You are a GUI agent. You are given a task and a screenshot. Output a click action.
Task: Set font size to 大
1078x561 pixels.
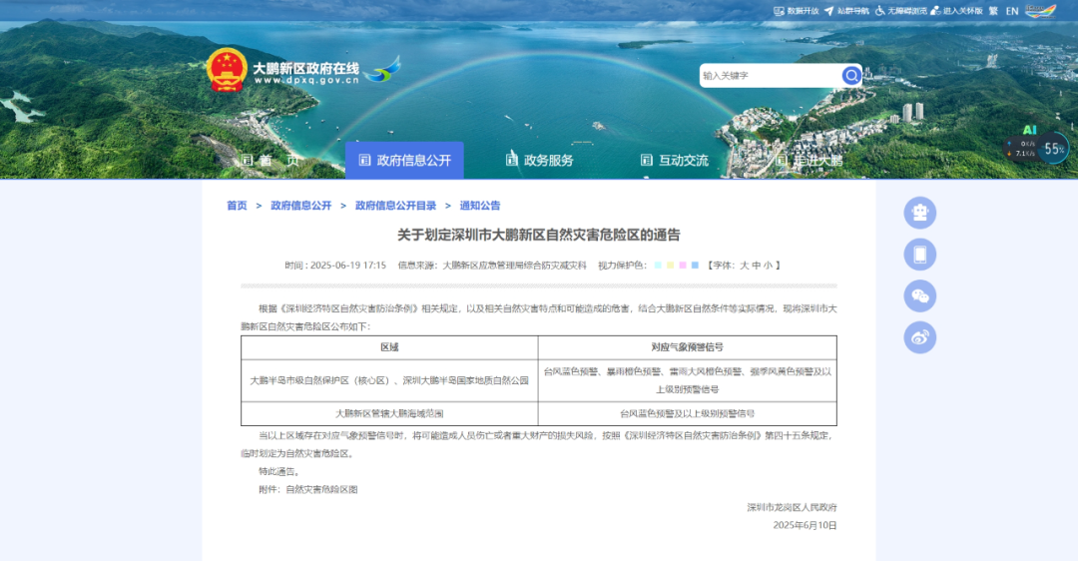[x=744, y=266]
